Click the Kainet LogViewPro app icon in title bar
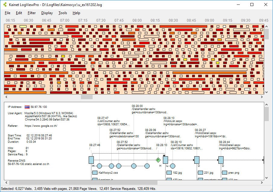The image size is (273, 192). (x=5, y=5)
